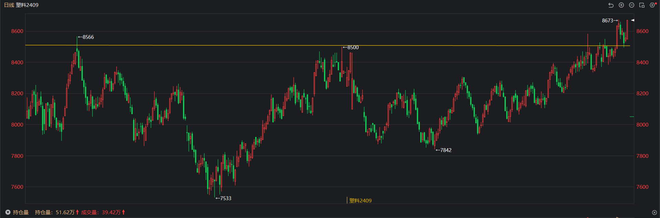Click the right axis 8000 label

(x=642, y=125)
